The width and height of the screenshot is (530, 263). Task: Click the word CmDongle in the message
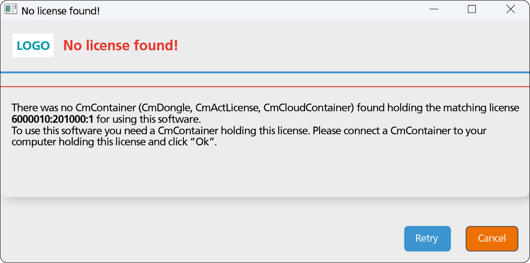click(x=165, y=107)
